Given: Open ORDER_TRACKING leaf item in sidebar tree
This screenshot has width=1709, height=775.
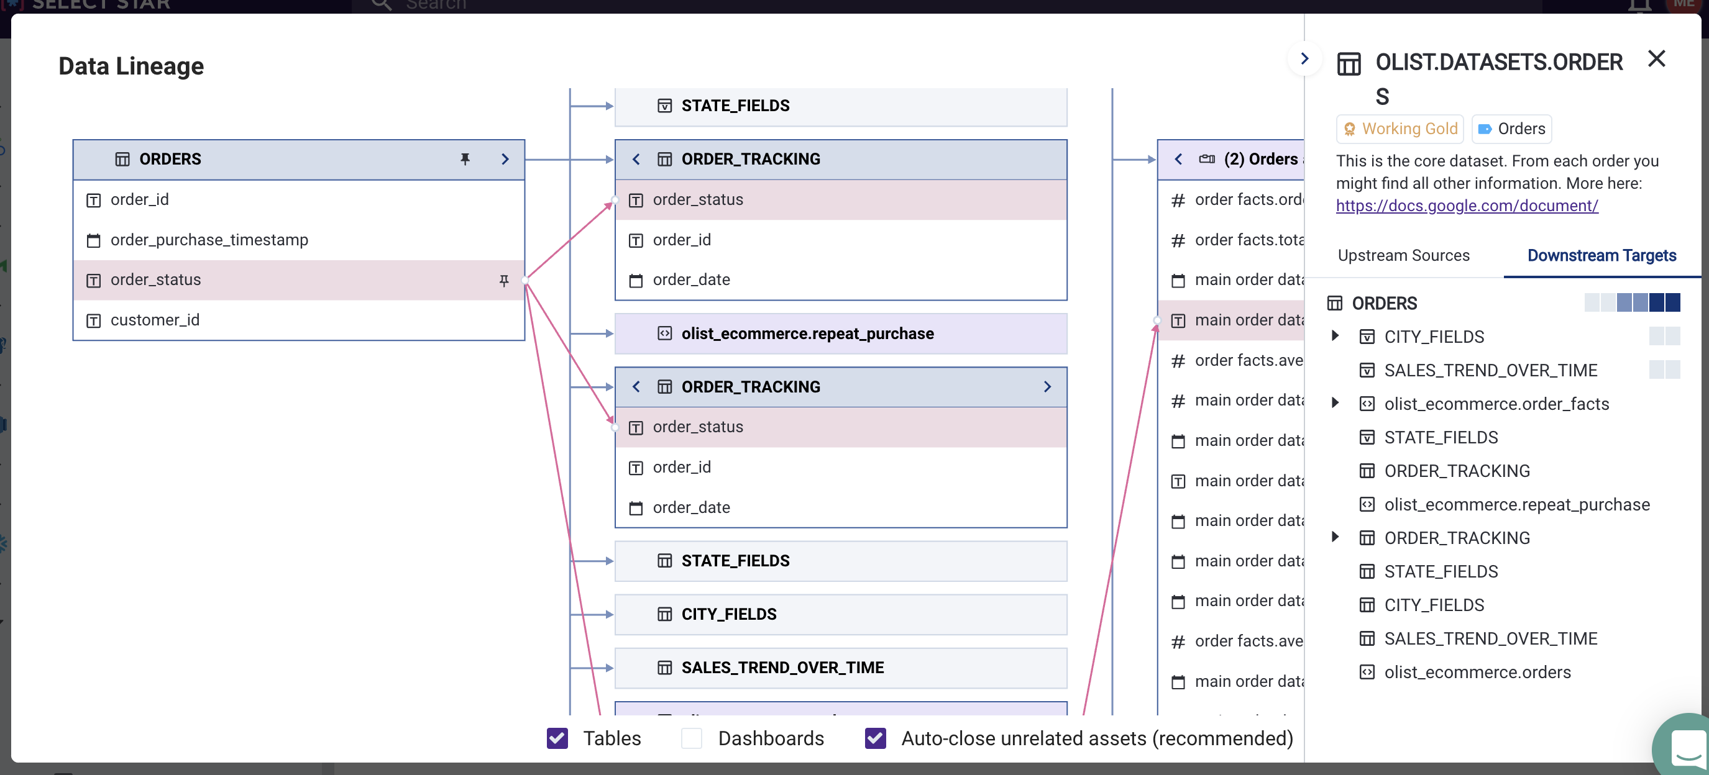Looking at the screenshot, I should click(1457, 471).
